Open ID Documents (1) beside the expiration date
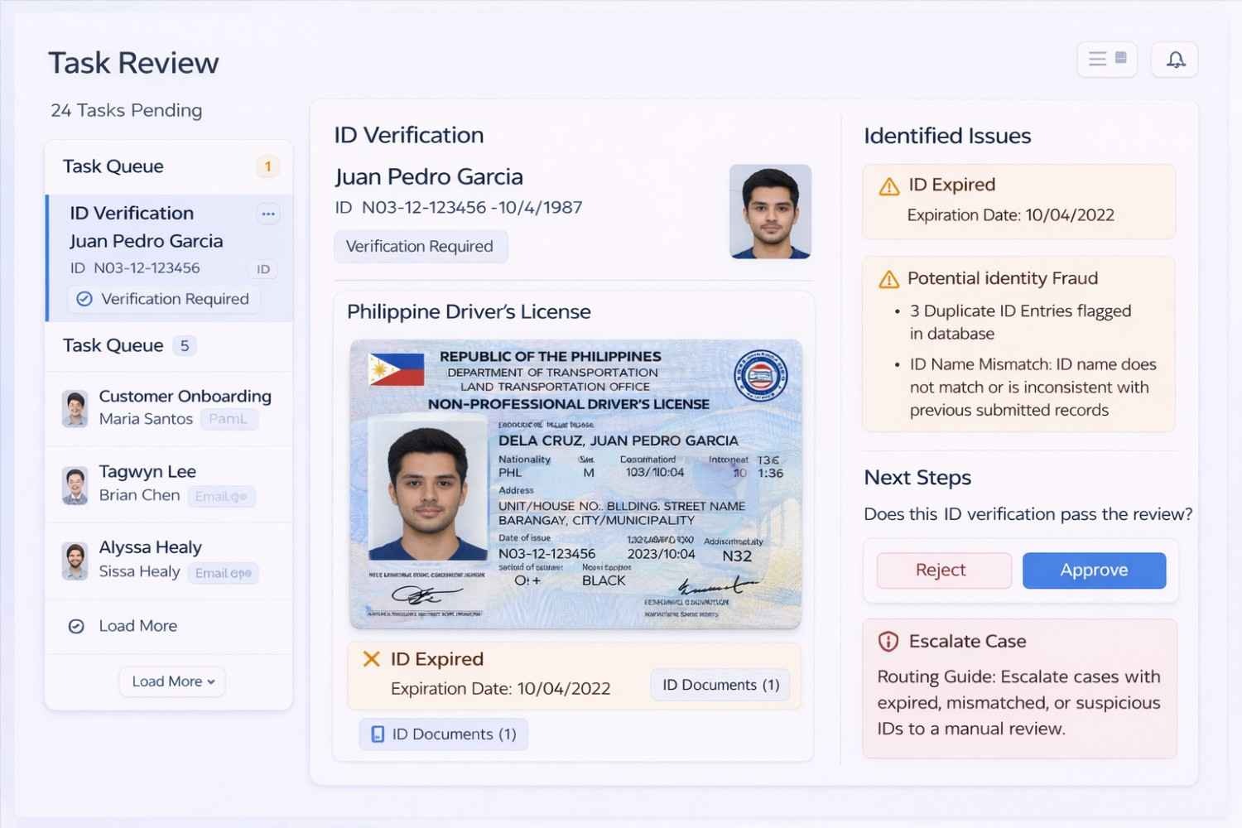The height and width of the screenshot is (828, 1242). tap(719, 685)
